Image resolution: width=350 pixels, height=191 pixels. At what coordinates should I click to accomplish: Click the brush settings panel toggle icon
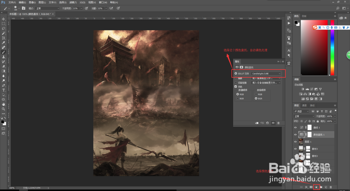pyautogui.click(x=23, y=8)
